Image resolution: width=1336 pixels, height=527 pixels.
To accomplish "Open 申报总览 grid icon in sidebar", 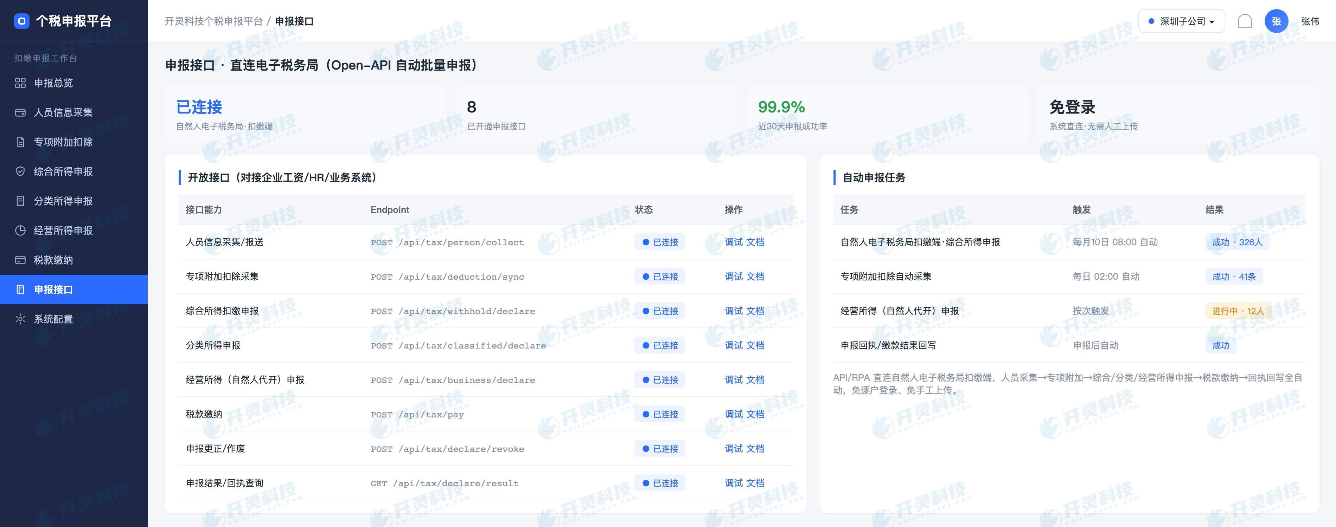I will (20, 83).
